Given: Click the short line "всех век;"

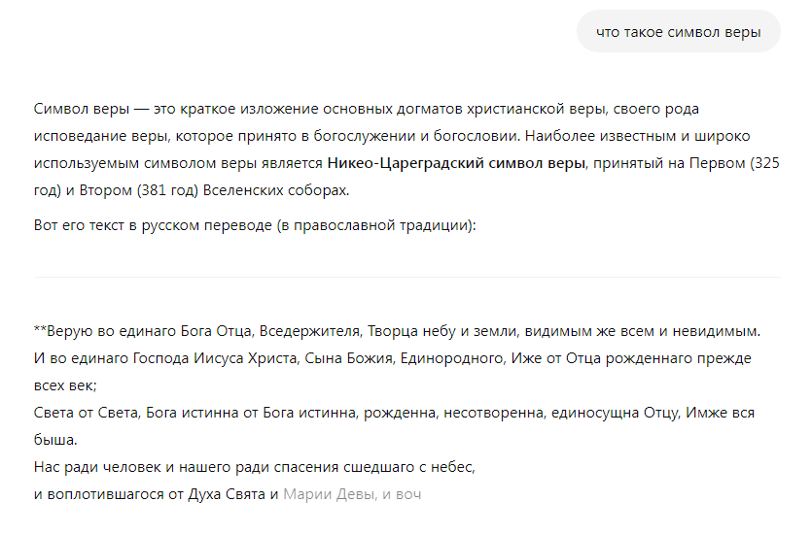Looking at the screenshot, I should 65,385.
